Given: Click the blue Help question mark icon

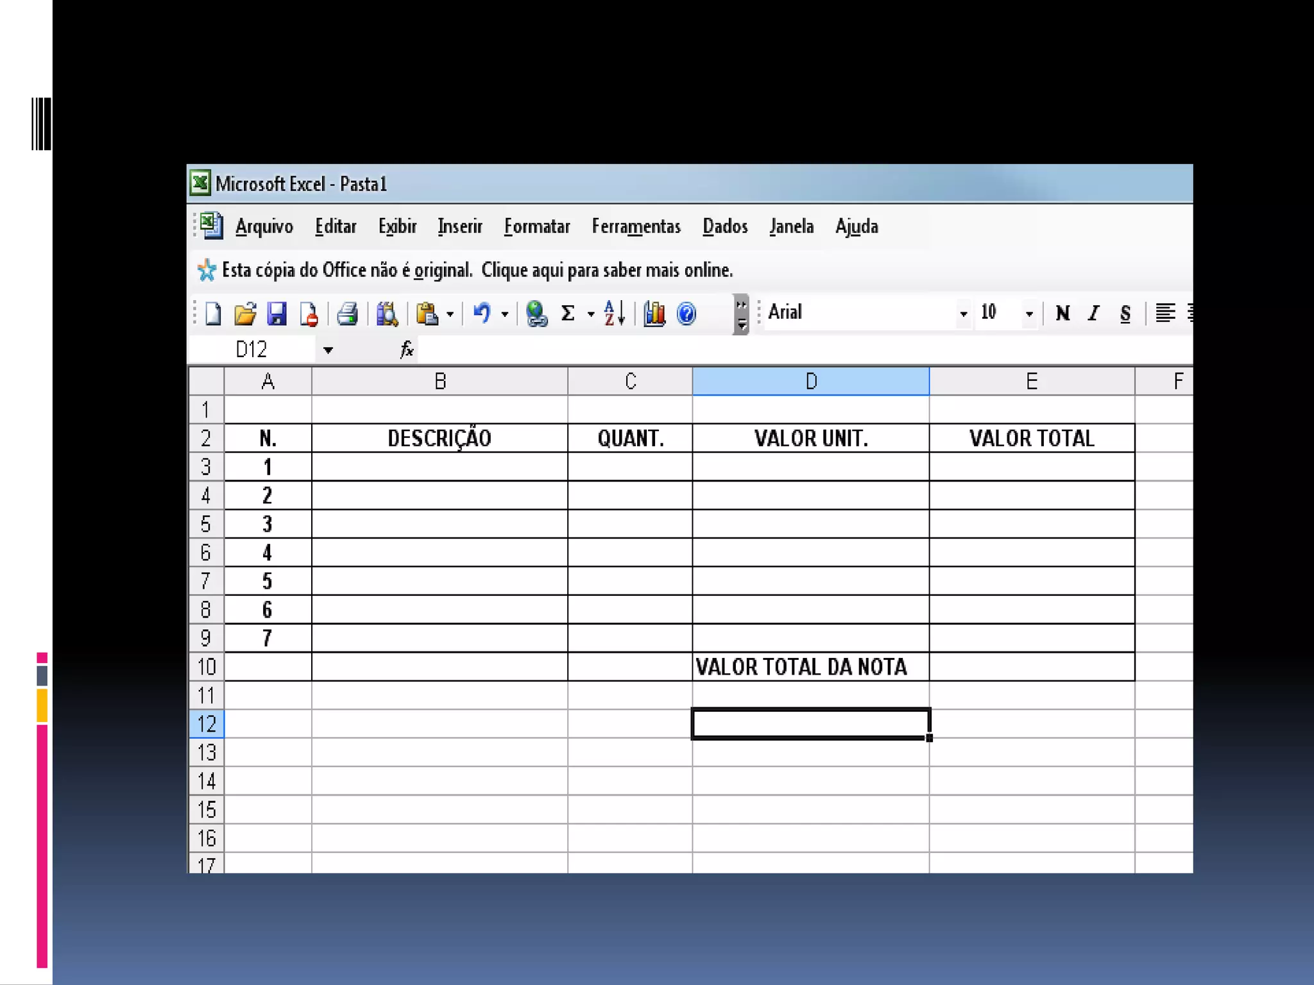Looking at the screenshot, I should (x=687, y=314).
